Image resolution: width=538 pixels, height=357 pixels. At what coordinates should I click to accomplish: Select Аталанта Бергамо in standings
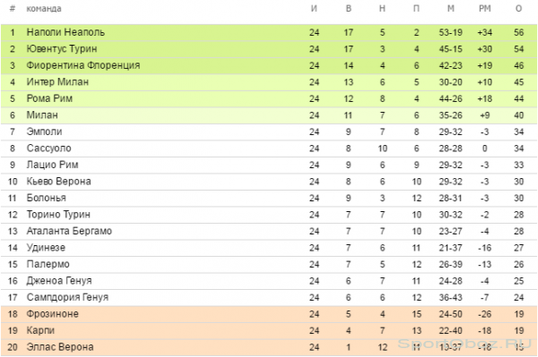click(69, 231)
